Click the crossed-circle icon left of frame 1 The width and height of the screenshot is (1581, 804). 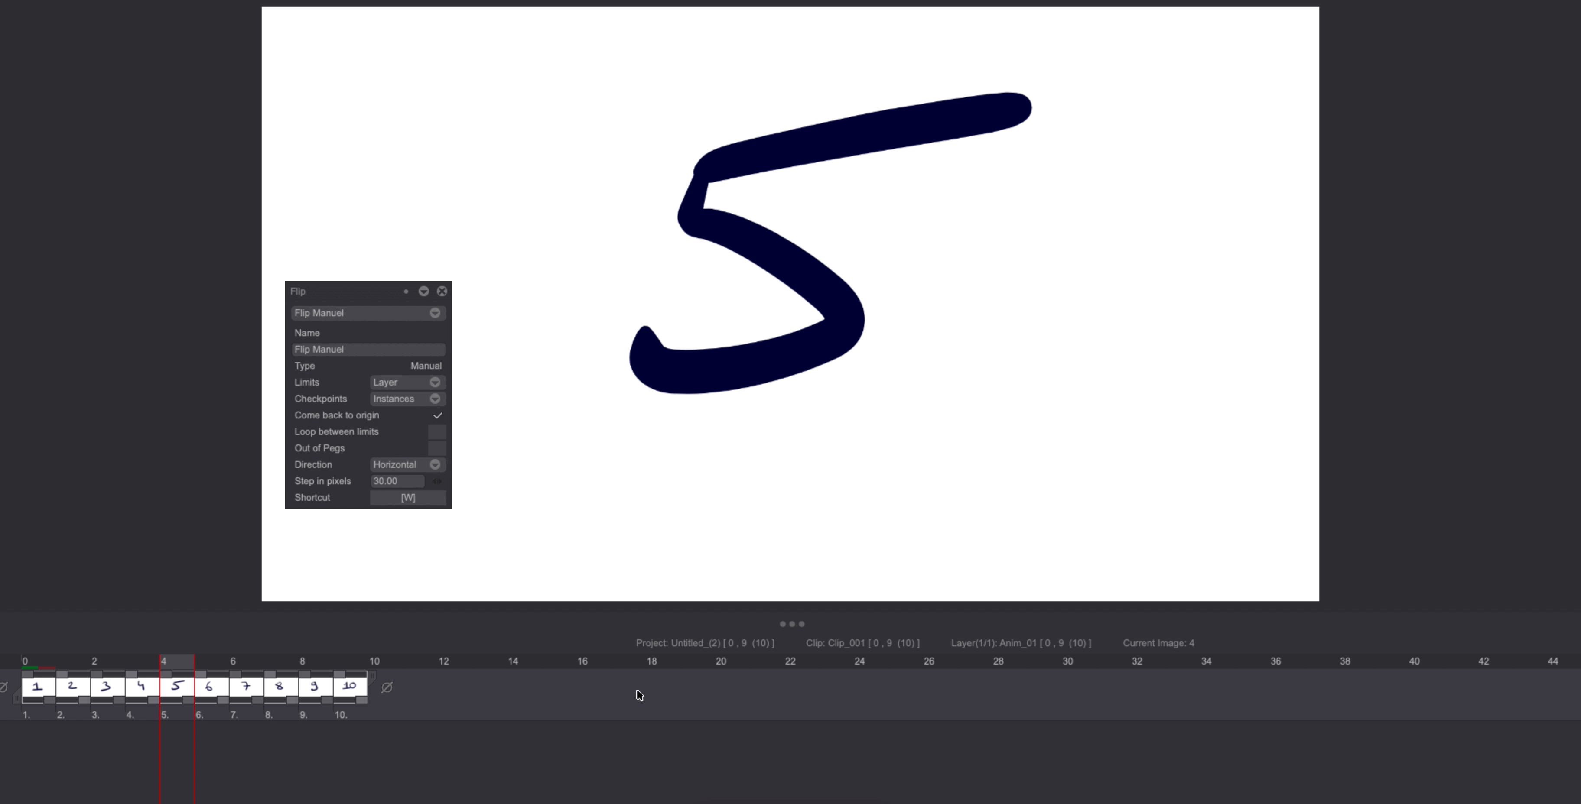pyautogui.click(x=4, y=687)
